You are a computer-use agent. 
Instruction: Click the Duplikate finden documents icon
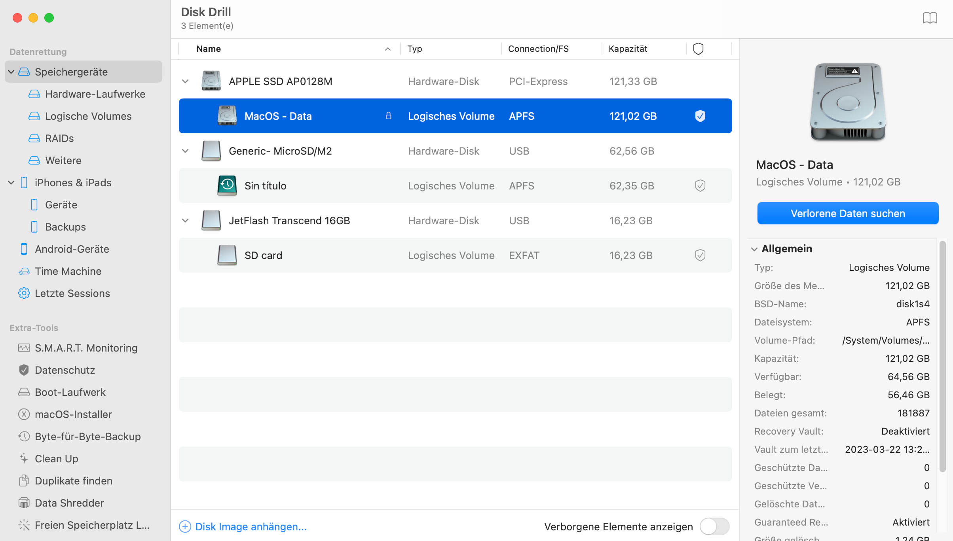24,481
